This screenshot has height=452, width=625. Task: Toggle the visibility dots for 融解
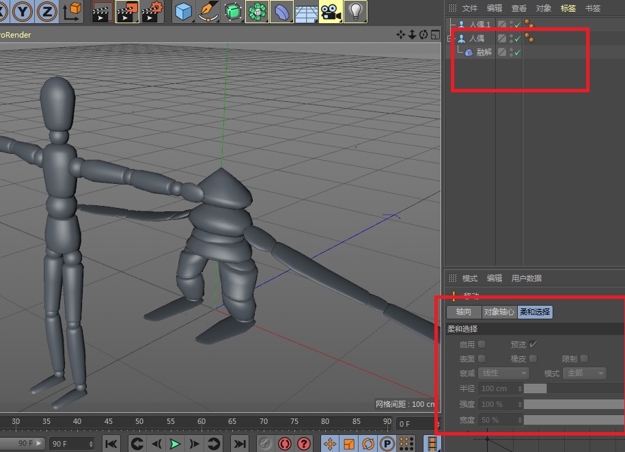(511, 52)
